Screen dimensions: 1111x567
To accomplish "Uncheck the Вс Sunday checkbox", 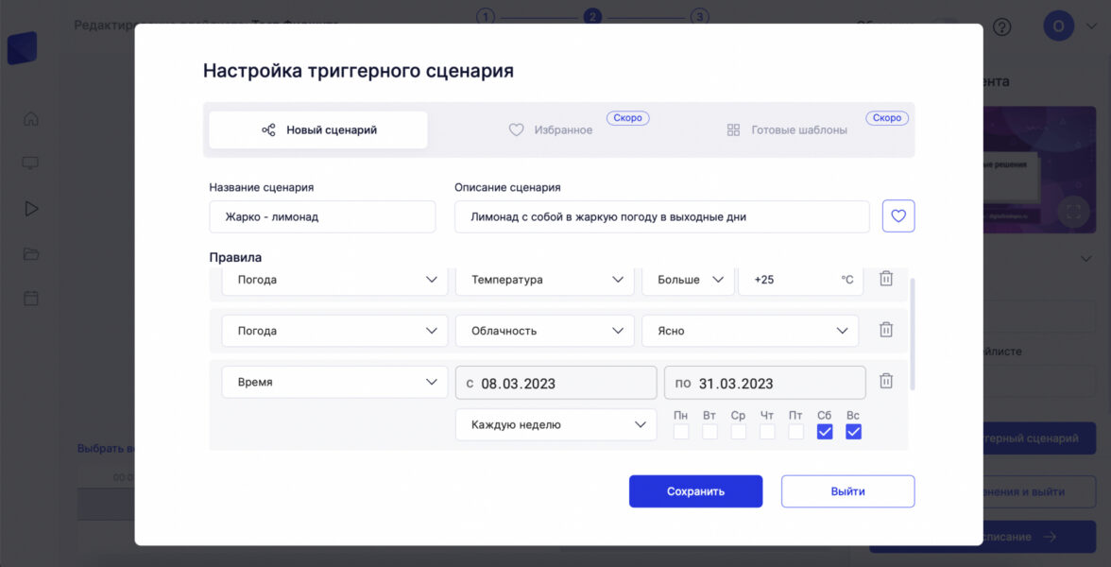I will click(x=853, y=432).
